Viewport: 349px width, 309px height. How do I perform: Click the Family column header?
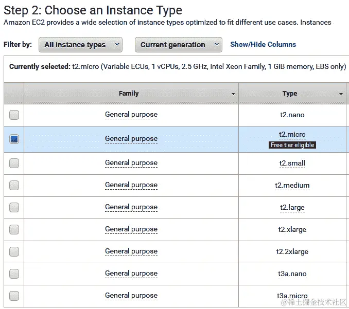129,94
